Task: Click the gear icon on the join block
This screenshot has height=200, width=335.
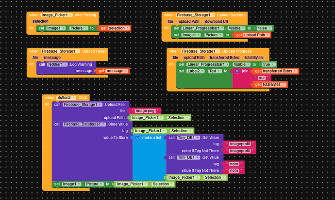Action: pos(237,71)
